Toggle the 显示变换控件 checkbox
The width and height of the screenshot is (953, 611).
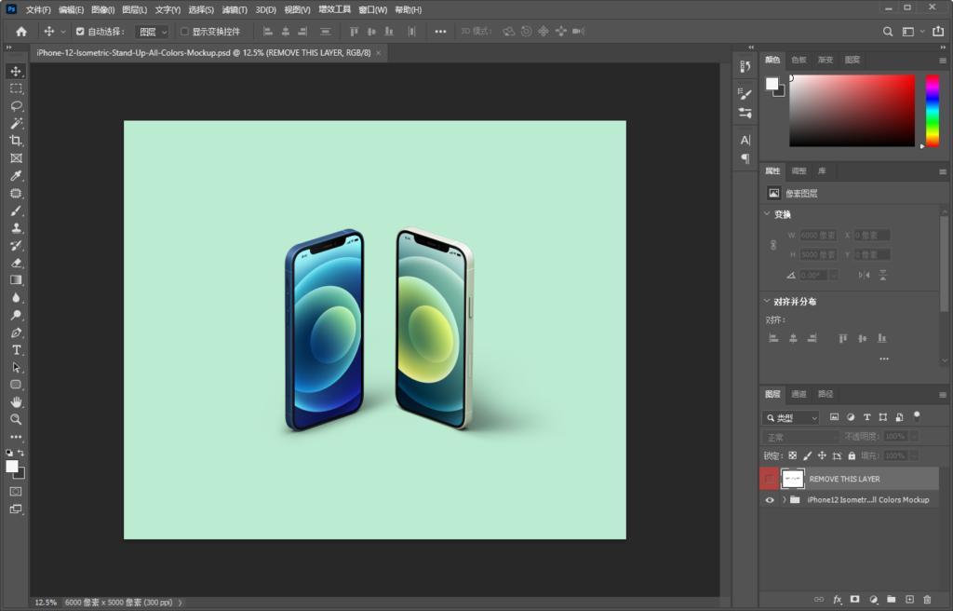coord(184,32)
